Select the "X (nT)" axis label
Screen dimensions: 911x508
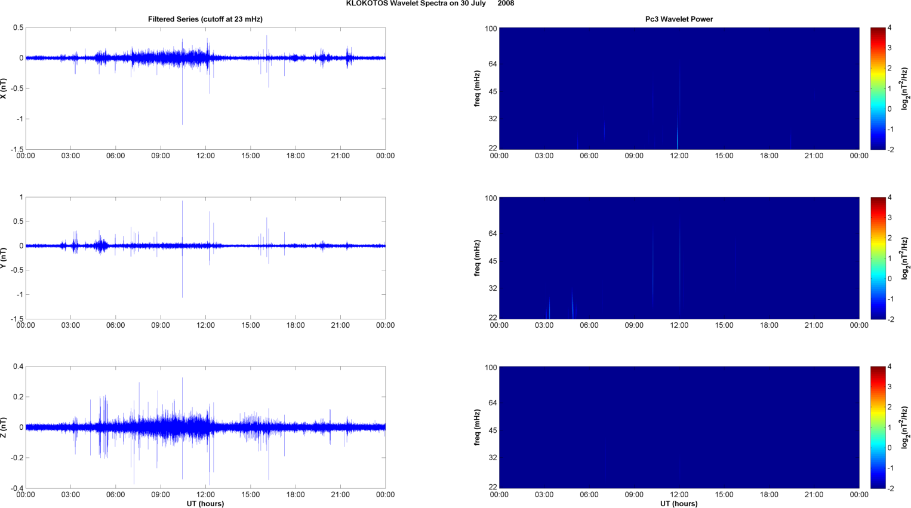tap(4, 88)
